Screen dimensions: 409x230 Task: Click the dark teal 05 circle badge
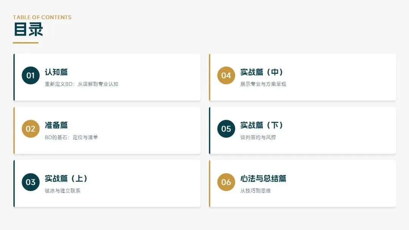pyautogui.click(x=226, y=129)
